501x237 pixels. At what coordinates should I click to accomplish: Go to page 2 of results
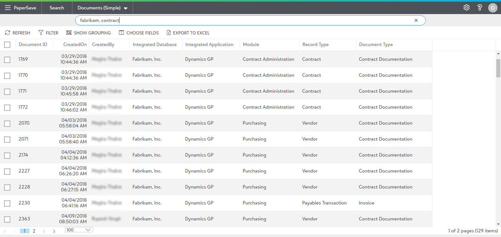click(x=34, y=231)
